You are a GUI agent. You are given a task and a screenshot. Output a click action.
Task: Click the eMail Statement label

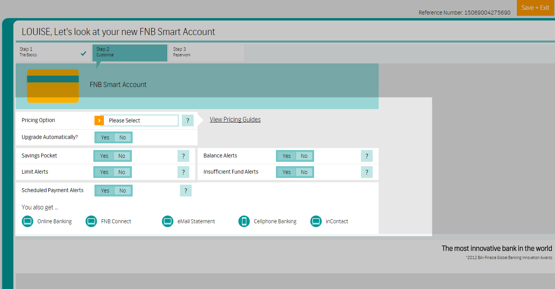tap(196, 221)
